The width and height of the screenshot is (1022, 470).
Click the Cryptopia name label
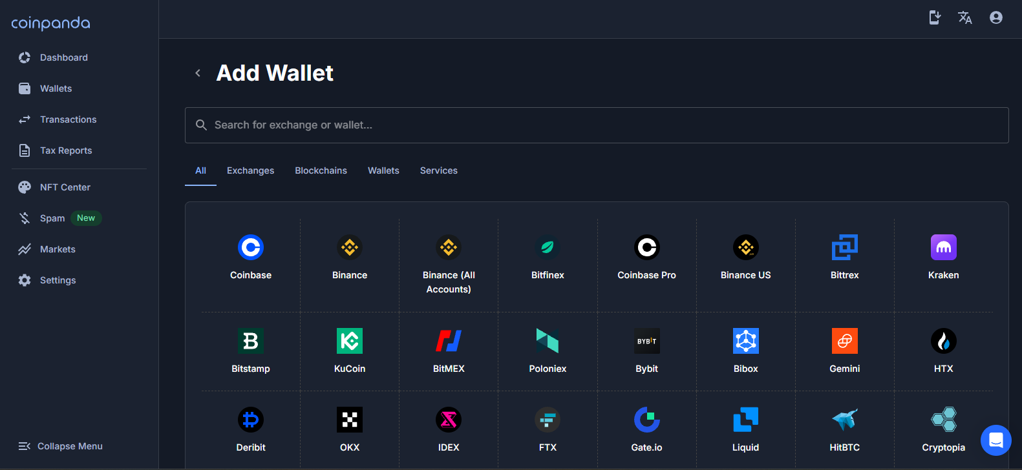944,447
